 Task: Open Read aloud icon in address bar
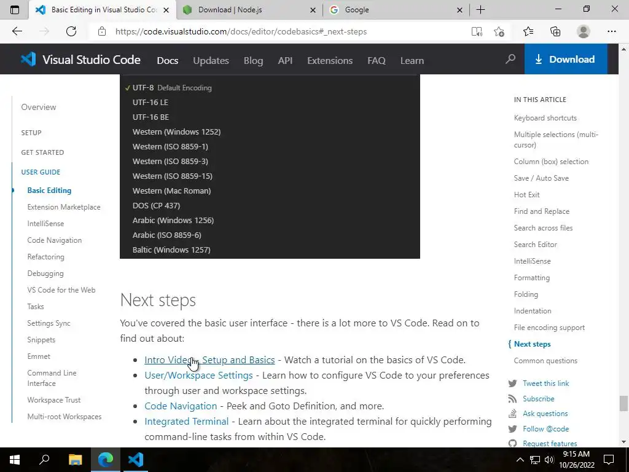[x=477, y=31]
